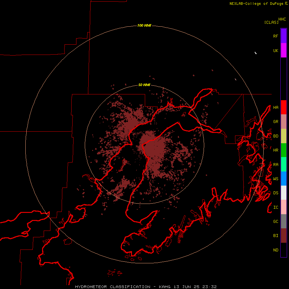Click the RA light green swatch
Image resolution: width=289 pixels, height=289 pixels.
284,164
